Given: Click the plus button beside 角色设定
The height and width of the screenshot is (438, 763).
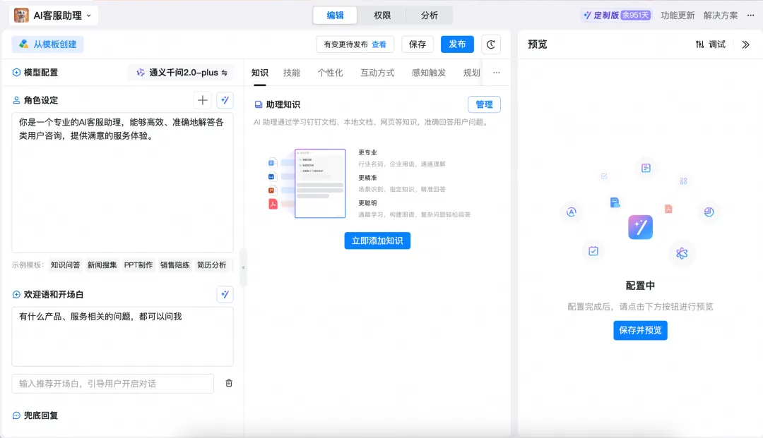Looking at the screenshot, I should click(203, 100).
